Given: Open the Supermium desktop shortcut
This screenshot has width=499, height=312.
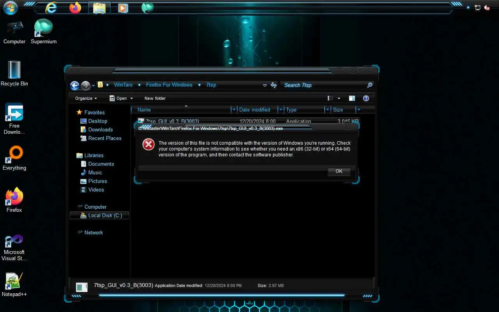Looking at the screenshot, I should 44,32.
